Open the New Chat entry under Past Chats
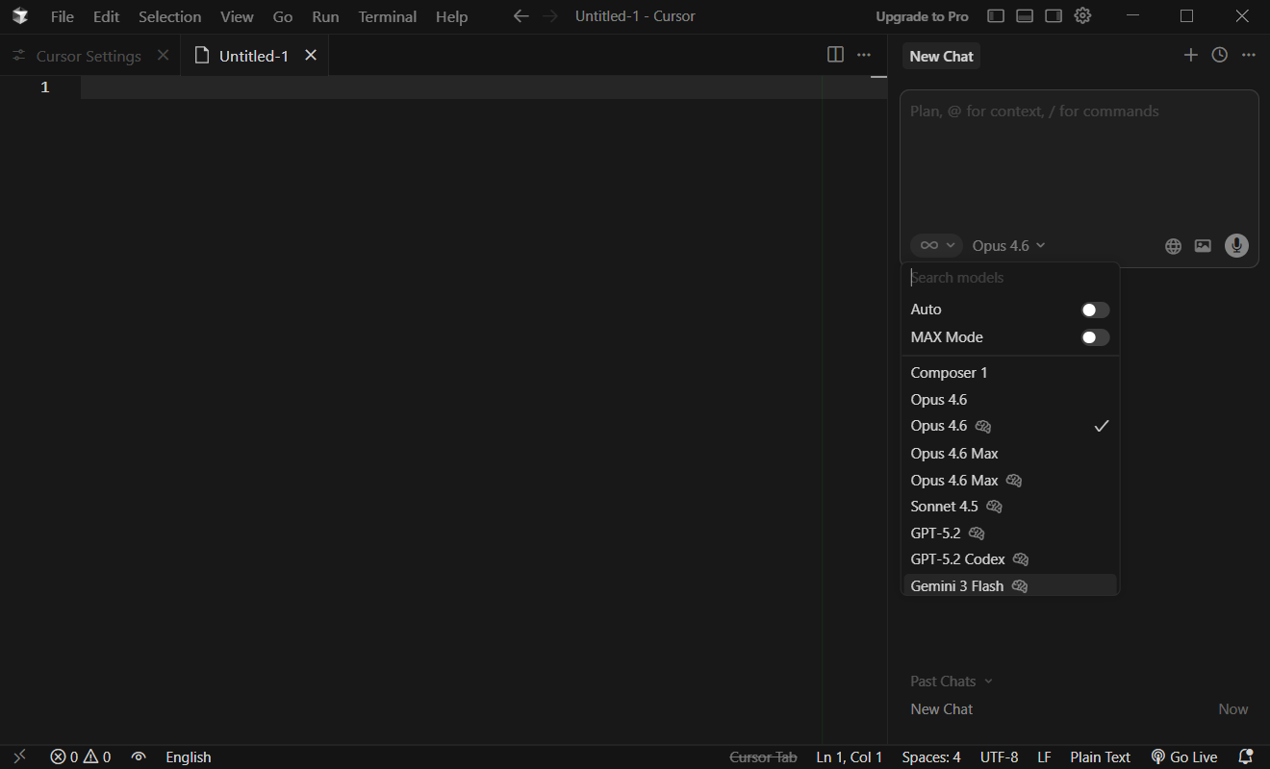Viewport: 1270px width, 769px height. (x=1079, y=709)
